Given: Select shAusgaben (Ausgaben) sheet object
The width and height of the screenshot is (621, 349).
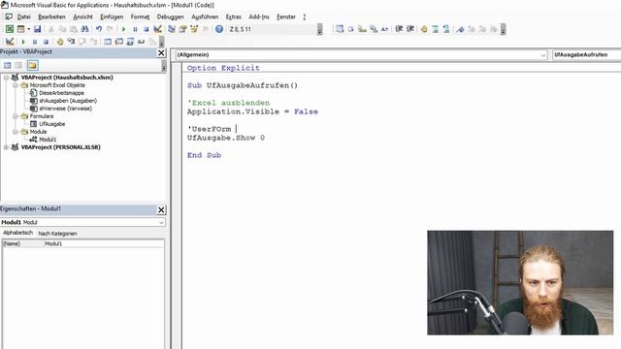Looking at the screenshot, I should 68,101.
